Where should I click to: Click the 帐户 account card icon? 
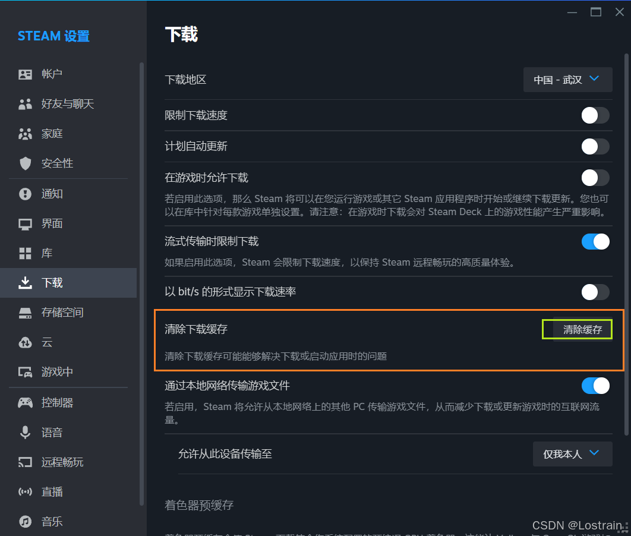pos(25,74)
